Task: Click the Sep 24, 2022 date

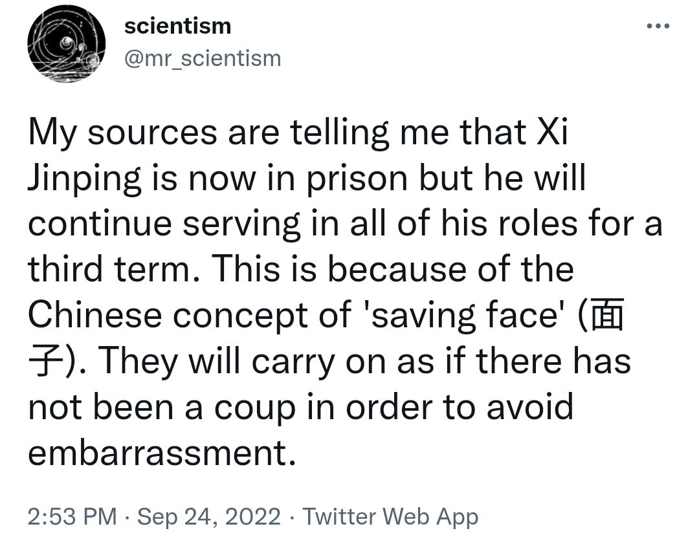Action: point(209,517)
